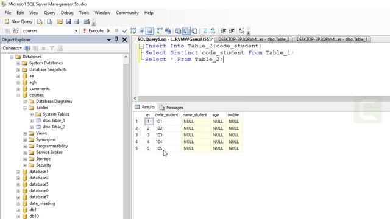Open the Edit menu
Viewport: 390px width, 219px height.
tap(20, 13)
